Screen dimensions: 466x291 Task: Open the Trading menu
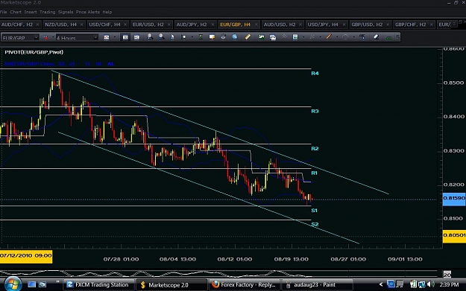tap(47, 12)
